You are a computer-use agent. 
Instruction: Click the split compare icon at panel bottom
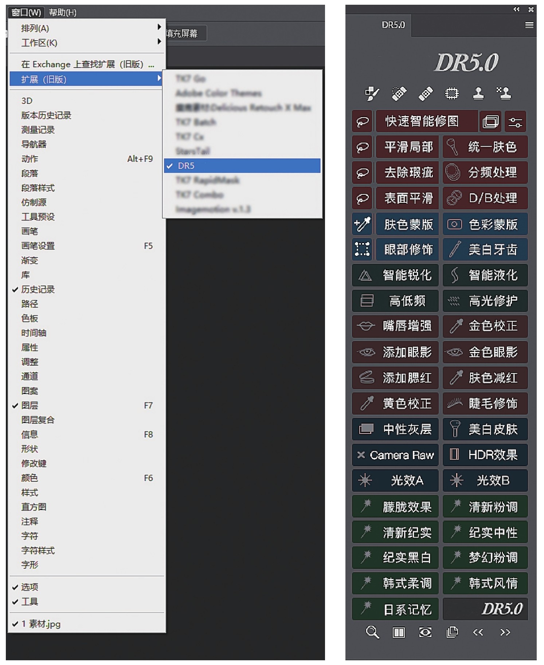(398, 632)
